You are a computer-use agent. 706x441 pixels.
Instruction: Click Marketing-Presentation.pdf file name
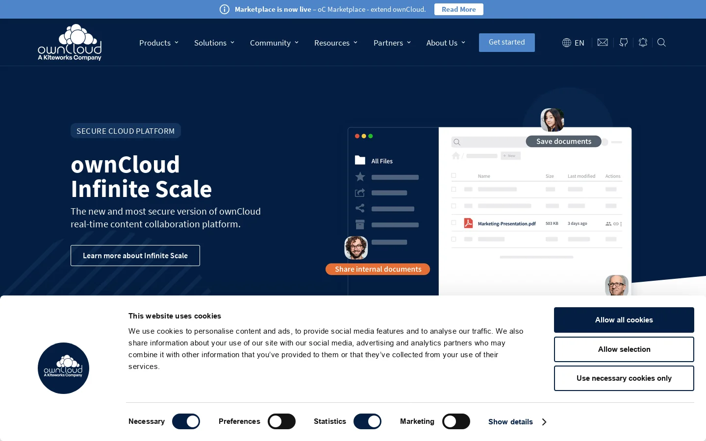pos(507,223)
